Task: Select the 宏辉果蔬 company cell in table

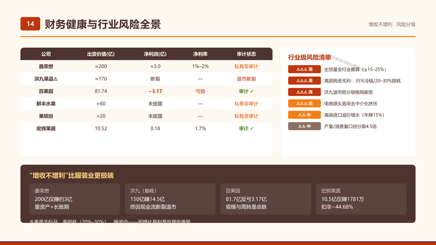Action: 46,129
